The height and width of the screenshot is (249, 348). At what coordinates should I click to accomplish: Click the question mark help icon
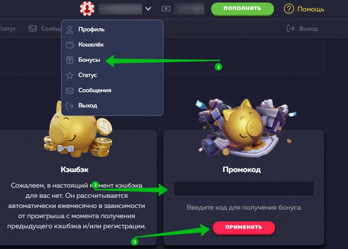pos(289,9)
